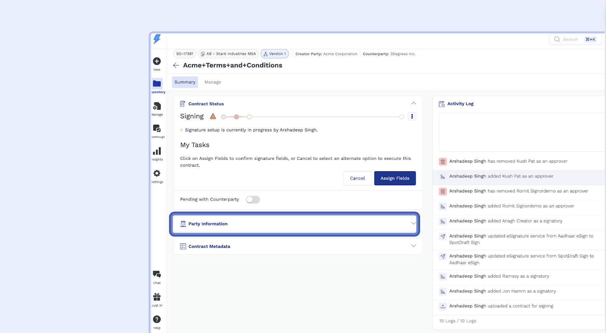Click the Party Information building icon
Screen dimensions: 606x333
(183, 224)
